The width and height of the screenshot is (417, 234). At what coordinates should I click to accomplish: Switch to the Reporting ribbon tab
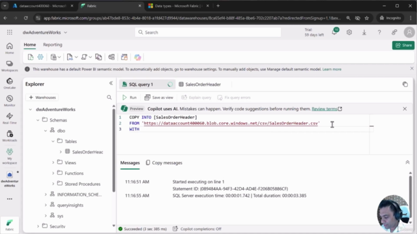53,45
